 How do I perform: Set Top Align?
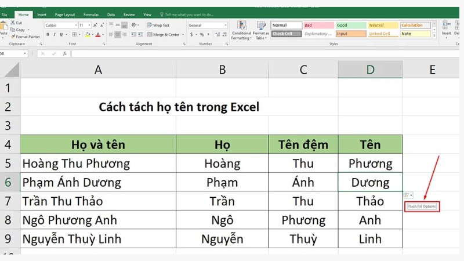[111, 25]
